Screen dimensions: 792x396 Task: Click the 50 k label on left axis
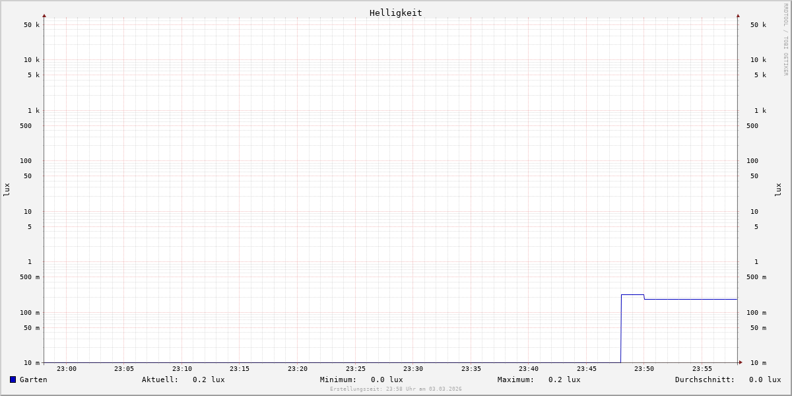[32, 25]
